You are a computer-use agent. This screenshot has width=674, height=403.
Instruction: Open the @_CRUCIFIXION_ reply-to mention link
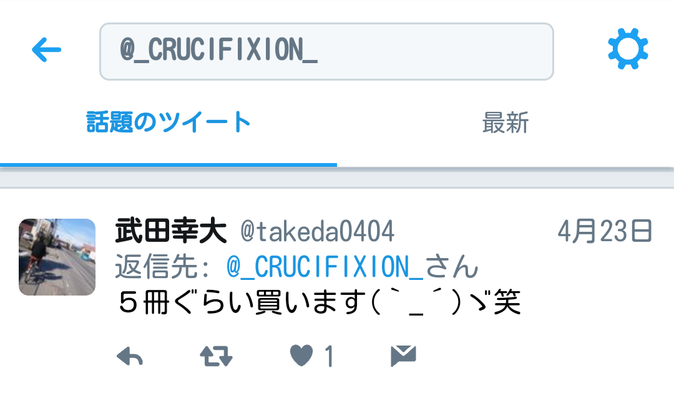click(x=325, y=267)
